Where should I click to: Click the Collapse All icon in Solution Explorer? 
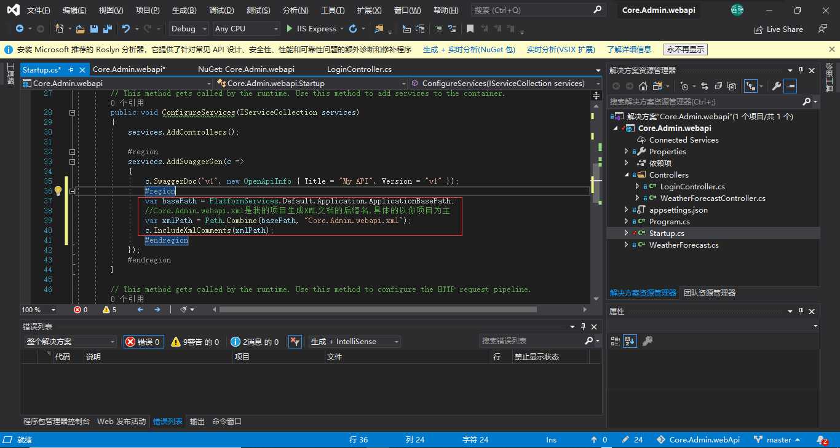pos(717,87)
